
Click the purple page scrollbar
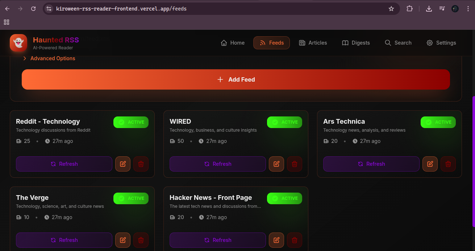473,161
